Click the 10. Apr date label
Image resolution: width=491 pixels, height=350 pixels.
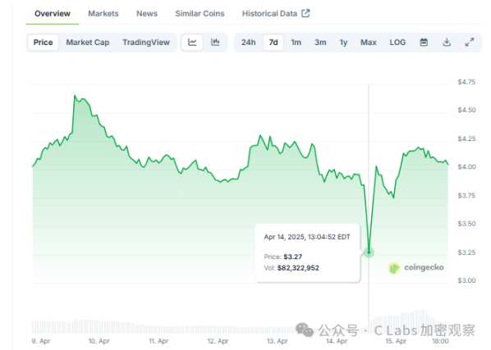tap(99, 341)
